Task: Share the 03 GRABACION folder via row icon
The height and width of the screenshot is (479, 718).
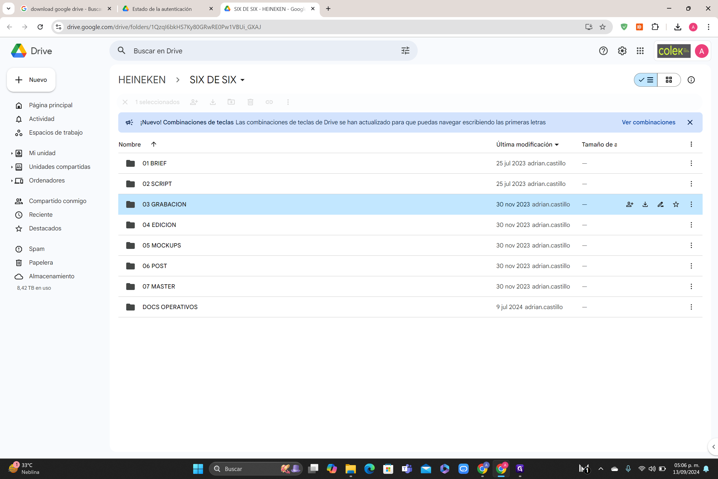Action: click(629, 204)
